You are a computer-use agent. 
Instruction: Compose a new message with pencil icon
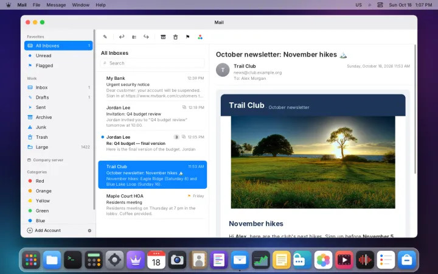coord(105,37)
